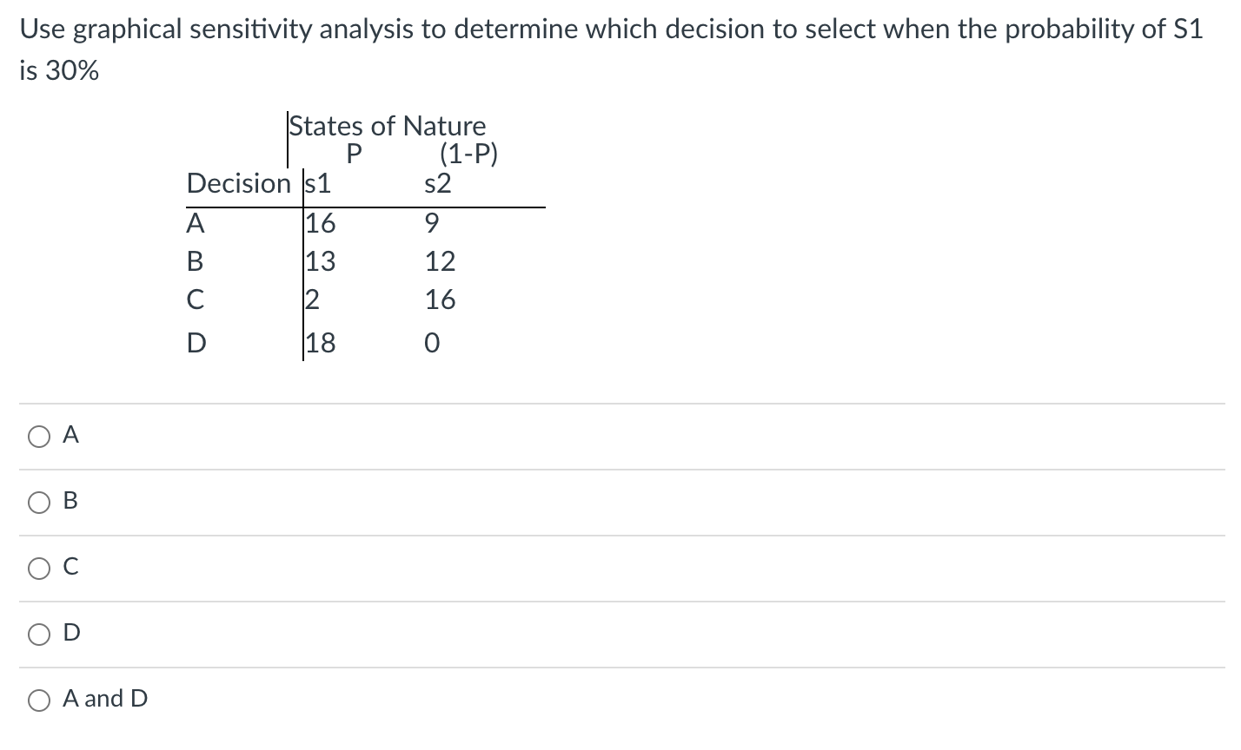This screenshot has height=750, width=1241.
Task: Click the 'Decision' column header
Action: click(238, 183)
